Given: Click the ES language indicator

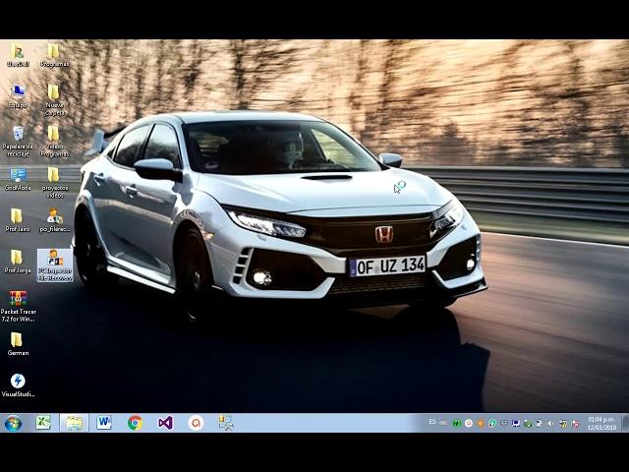Looking at the screenshot, I should click(432, 422).
